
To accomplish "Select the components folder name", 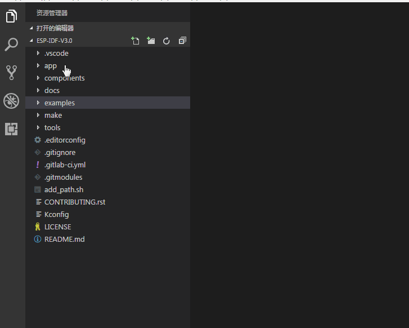I will click(65, 78).
